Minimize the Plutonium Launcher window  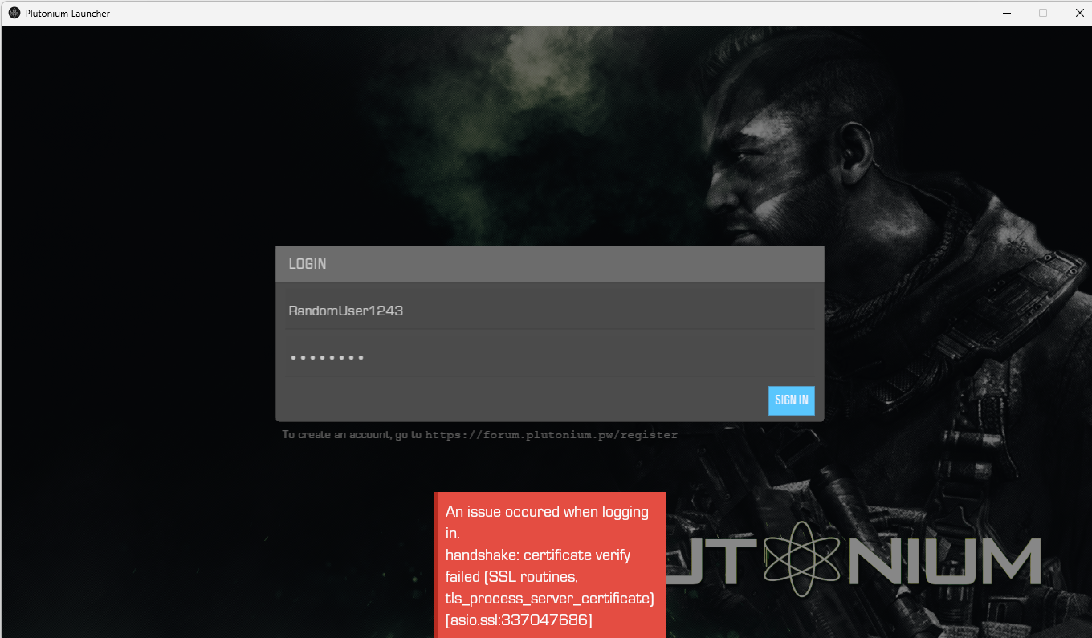pos(1006,13)
